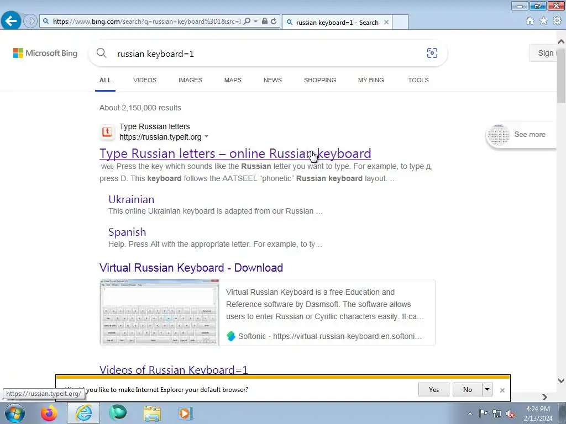Image resolution: width=566 pixels, height=424 pixels.
Task: Select the russian keyboard=1 Search tab
Action: coord(337,22)
